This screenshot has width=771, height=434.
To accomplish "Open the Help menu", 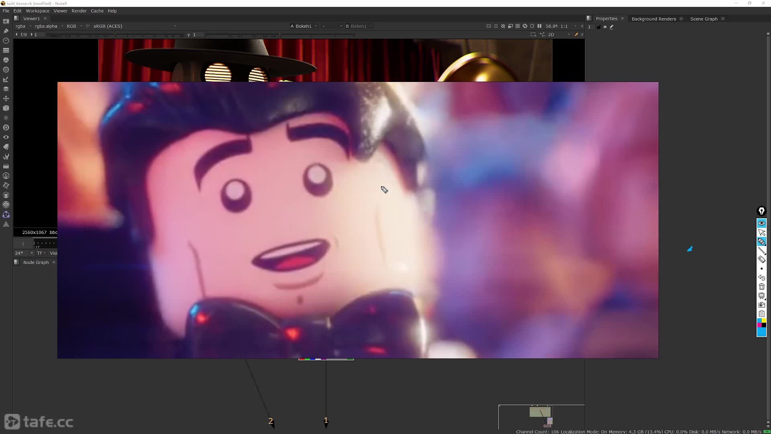I will tap(112, 11).
